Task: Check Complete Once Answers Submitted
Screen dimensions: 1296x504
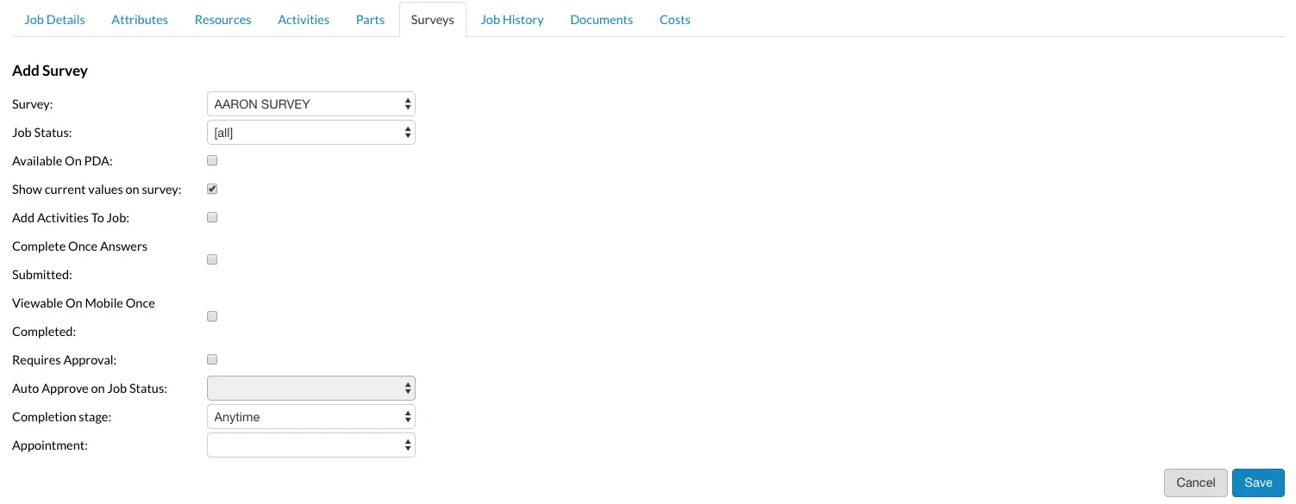Action: point(212,259)
